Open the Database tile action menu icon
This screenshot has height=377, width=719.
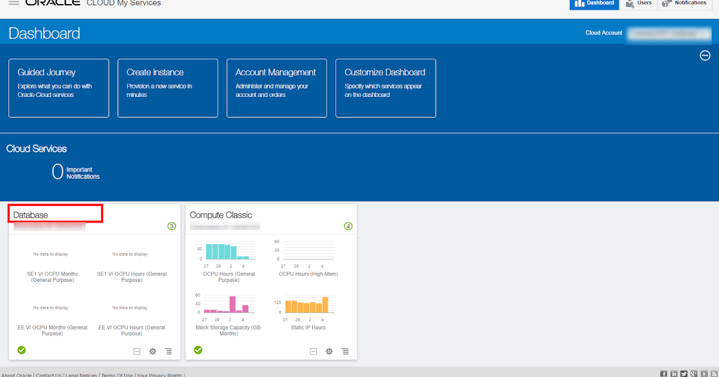[x=168, y=351]
